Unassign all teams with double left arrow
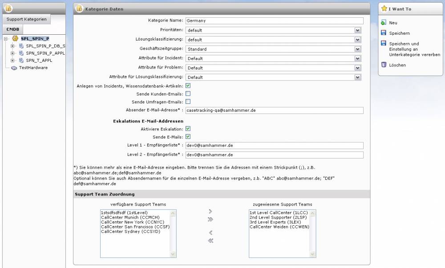Image resolution: width=445 pixels, height=268 pixels. pos(210,240)
